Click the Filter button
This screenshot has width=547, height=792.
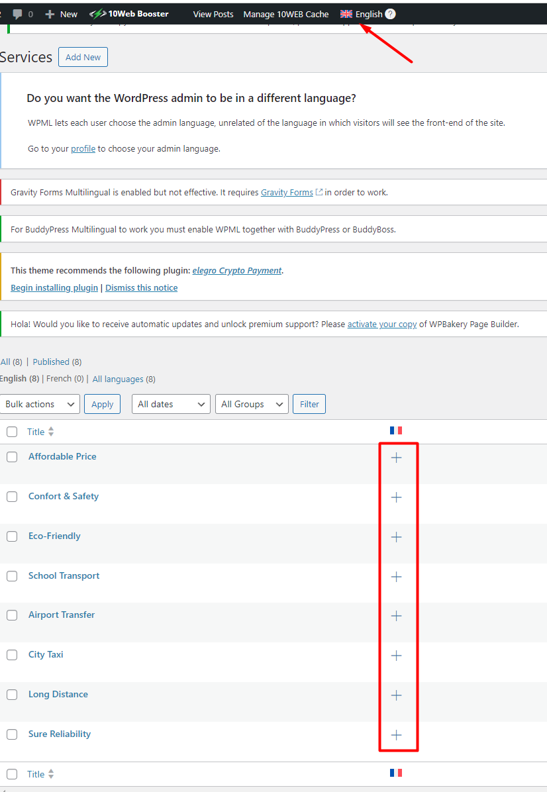click(309, 404)
